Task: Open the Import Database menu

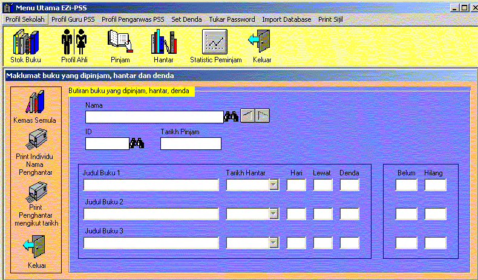Action: click(x=286, y=19)
